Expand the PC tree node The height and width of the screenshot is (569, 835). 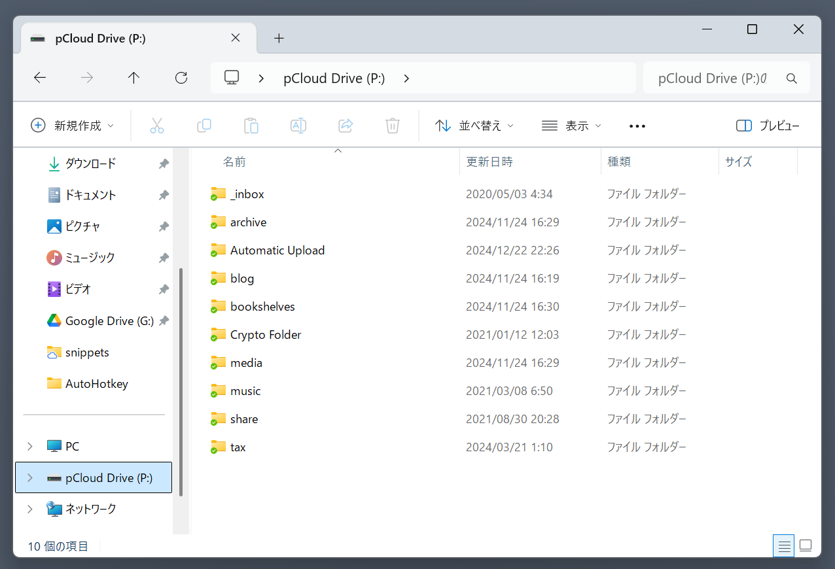tap(30, 447)
